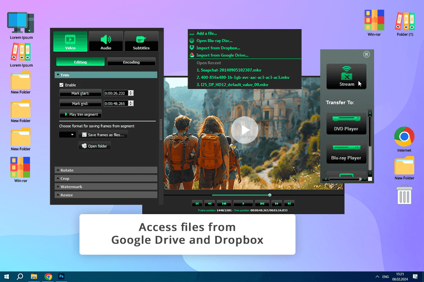Click the video seek slider handle
Viewport: 424px width, 282px height.
coord(269,195)
